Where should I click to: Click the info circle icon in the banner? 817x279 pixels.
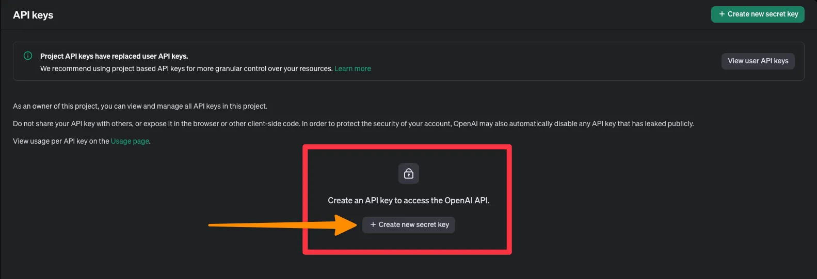point(28,56)
